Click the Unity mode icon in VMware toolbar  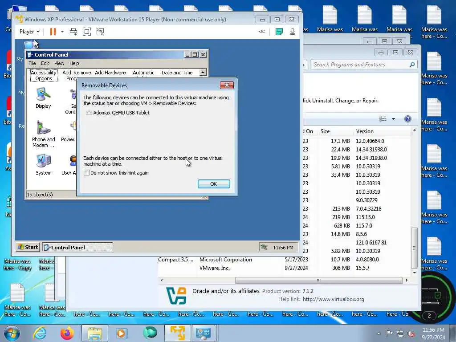tap(100, 32)
